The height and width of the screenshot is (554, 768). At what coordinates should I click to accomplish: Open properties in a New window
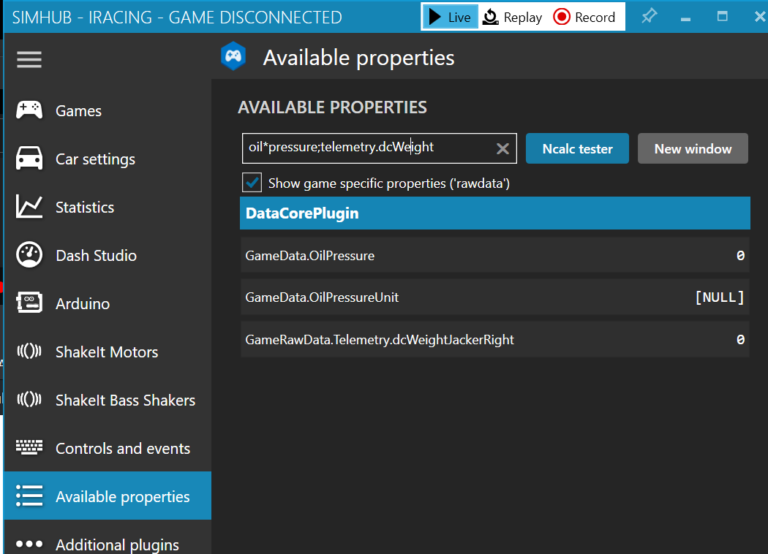click(x=693, y=148)
